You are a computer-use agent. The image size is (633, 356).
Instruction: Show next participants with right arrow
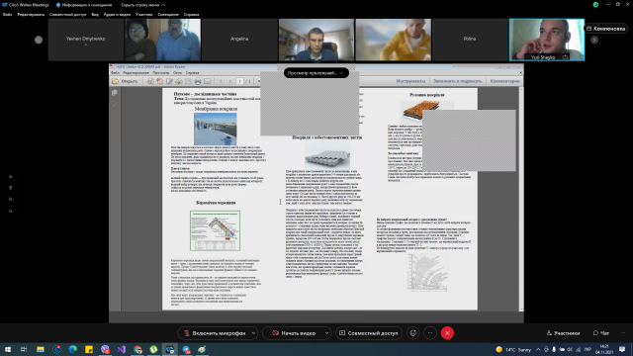pos(594,40)
